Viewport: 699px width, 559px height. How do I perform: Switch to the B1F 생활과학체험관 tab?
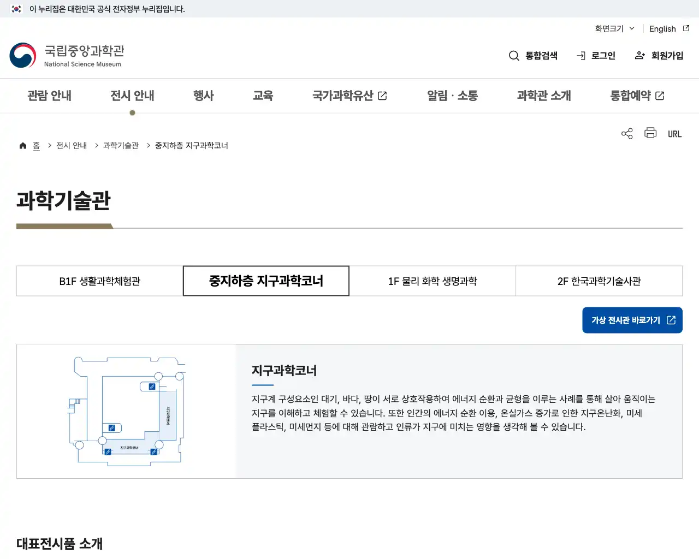(99, 281)
